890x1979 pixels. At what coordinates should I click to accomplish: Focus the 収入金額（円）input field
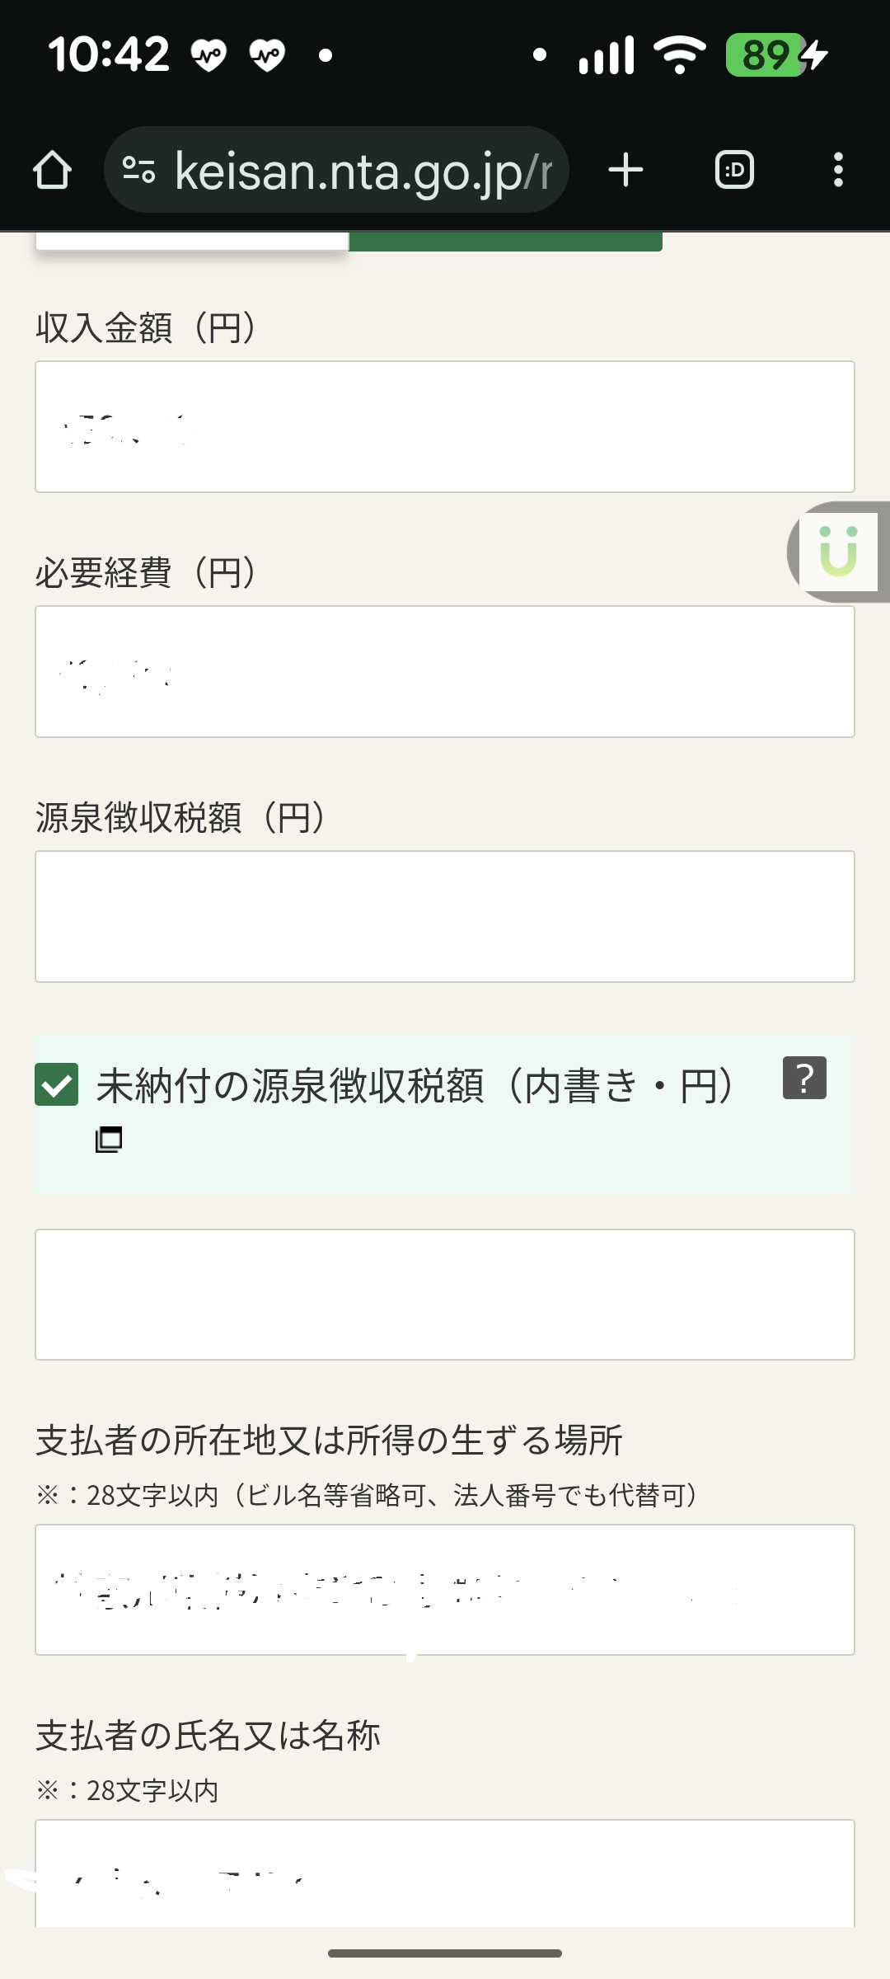445,426
